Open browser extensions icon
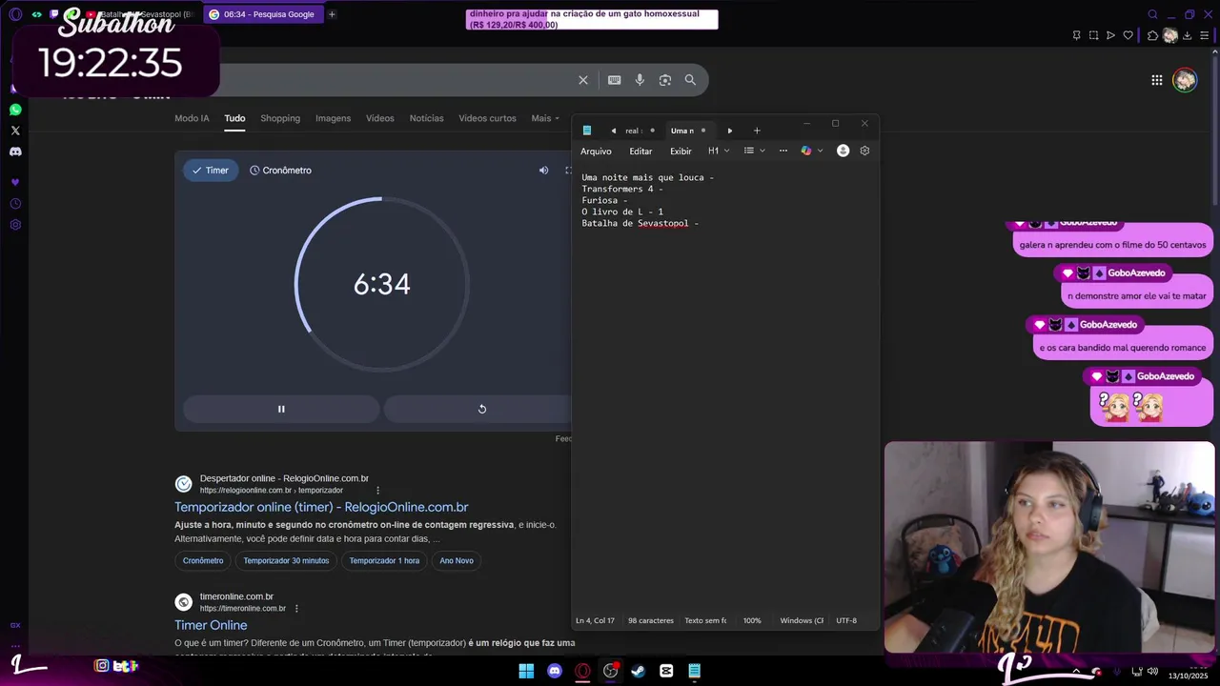The image size is (1220, 686). [x=1152, y=35]
